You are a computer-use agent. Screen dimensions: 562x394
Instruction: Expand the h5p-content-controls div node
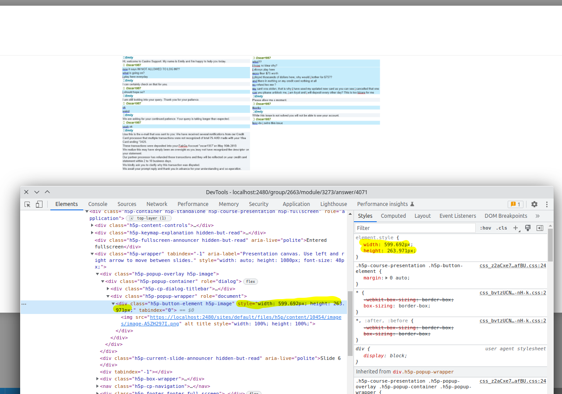coord(92,226)
